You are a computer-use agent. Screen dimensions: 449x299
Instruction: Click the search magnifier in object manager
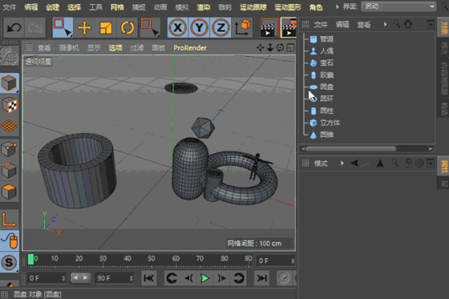[x=397, y=24]
